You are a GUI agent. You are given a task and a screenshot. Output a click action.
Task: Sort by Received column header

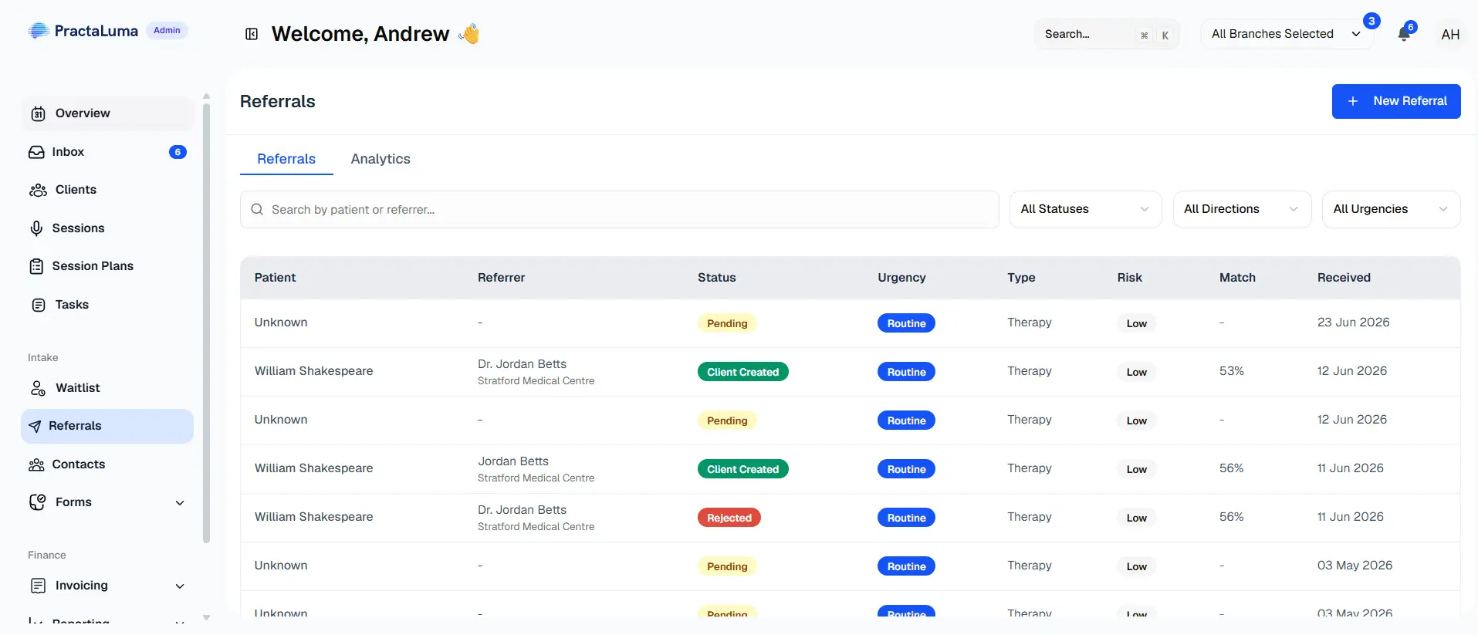click(x=1344, y=278)
